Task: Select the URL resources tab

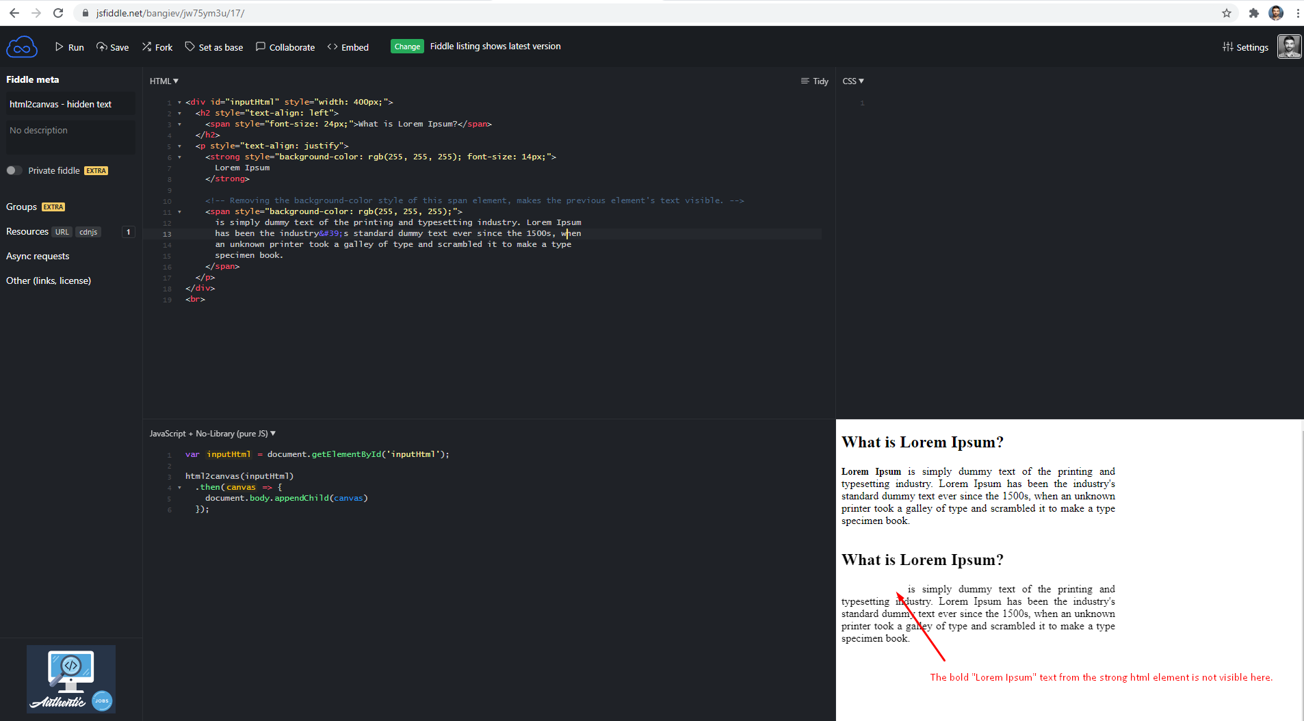Action: click(x=62, y=231)
